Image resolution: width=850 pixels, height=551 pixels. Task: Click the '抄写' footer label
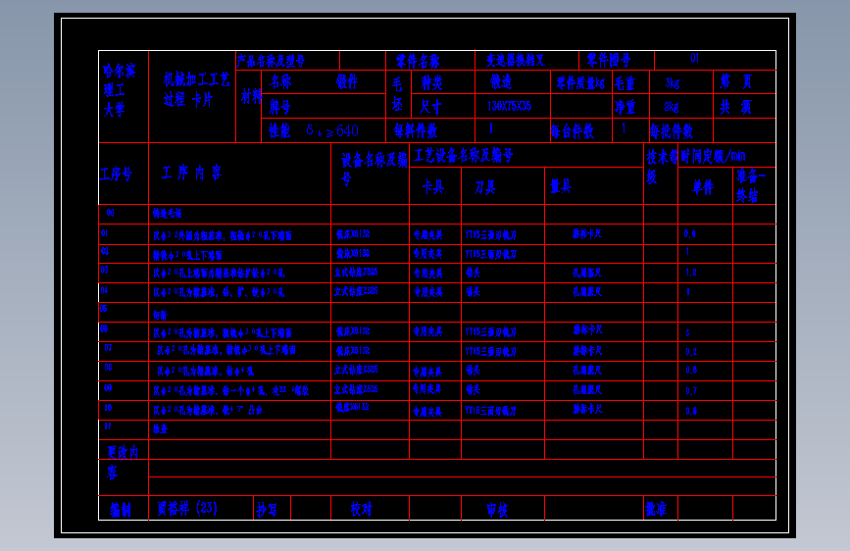(267, 510)
